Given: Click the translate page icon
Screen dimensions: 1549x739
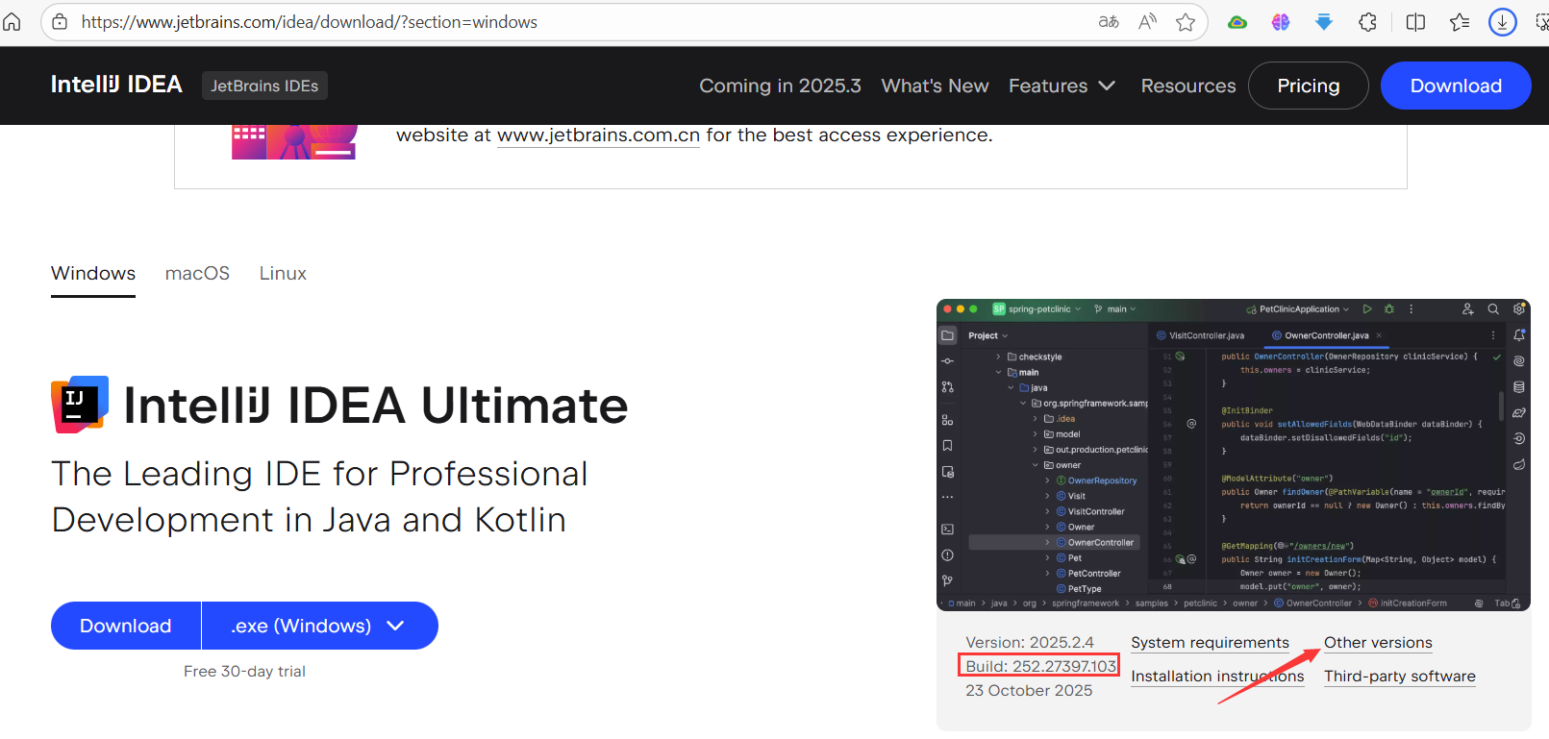Looking at the screenshot, I should pos(1109,21).
